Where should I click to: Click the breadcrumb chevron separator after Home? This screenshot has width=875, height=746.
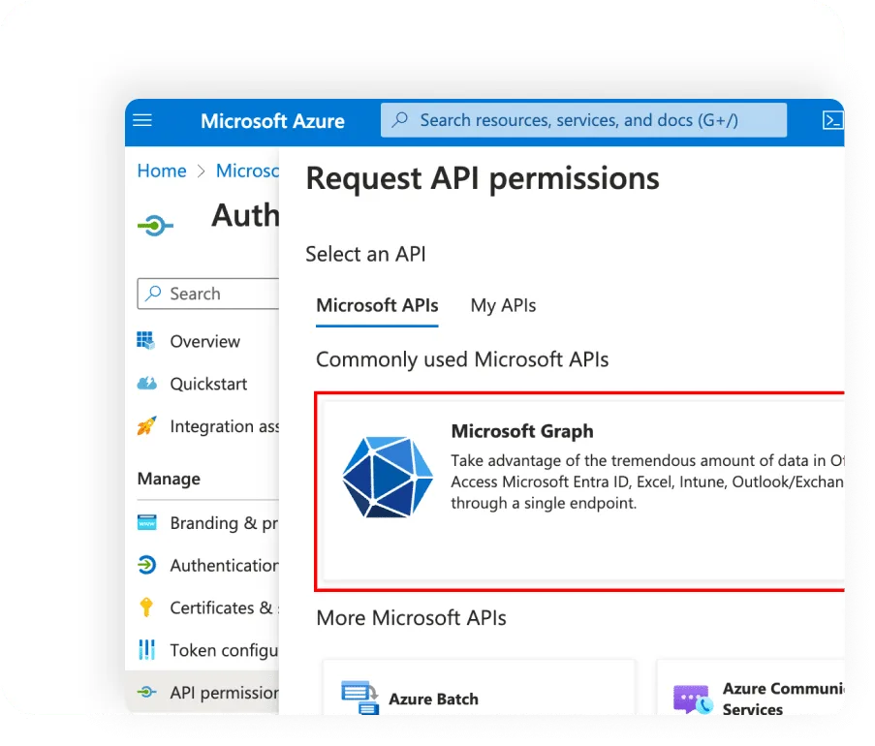pyautogui.click(x=202, y=171)
